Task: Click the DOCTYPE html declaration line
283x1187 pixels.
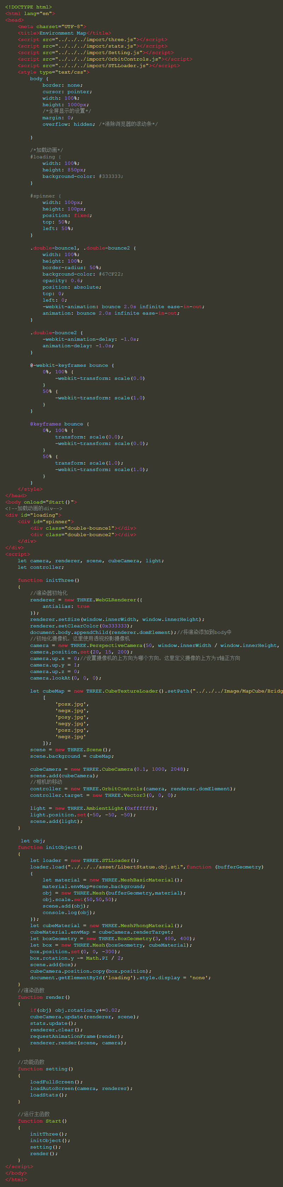Action: point(29,7)
